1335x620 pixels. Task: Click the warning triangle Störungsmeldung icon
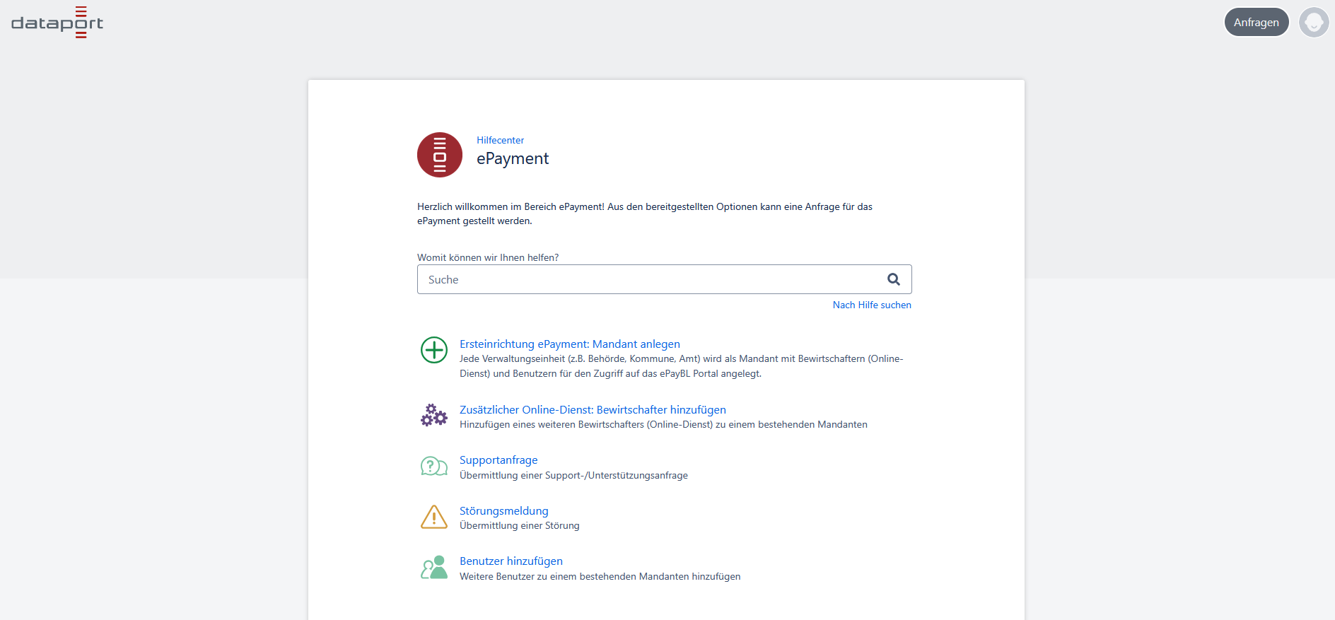434,517
